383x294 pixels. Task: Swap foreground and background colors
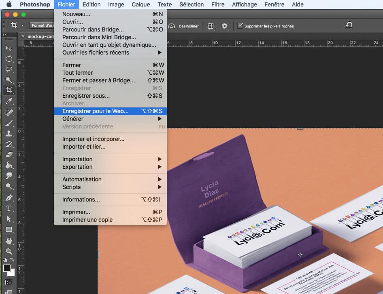click(x=13, y=260)
